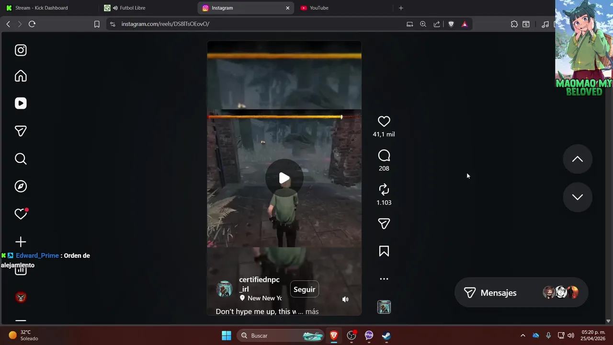Open Brave Shields lion icon
The width and height of the screenshot is (613, 345).
pos(451,24)
